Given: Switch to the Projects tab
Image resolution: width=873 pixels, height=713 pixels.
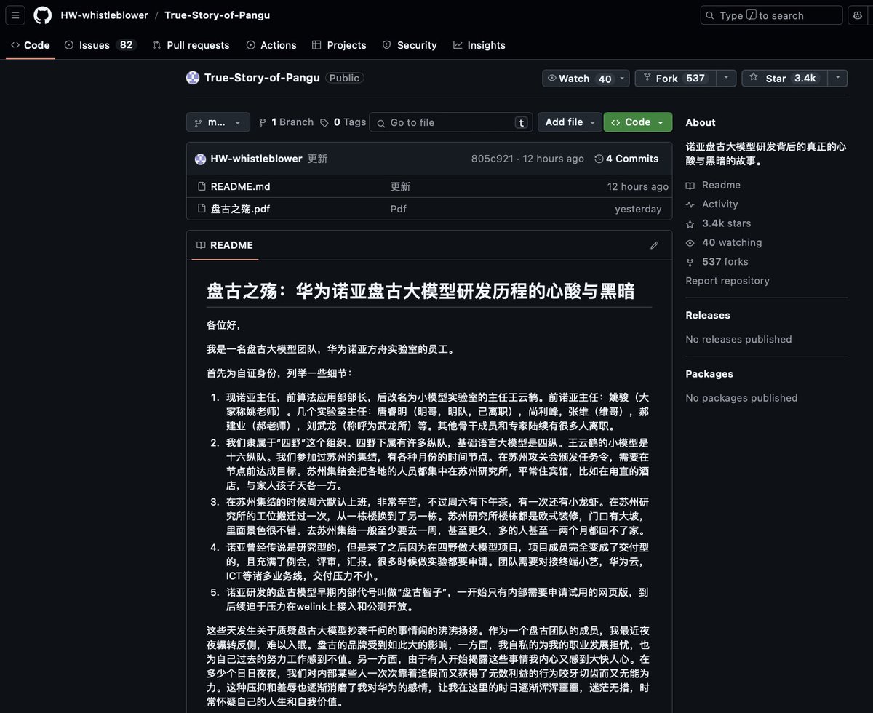Looking at the screenshot, I should 339,45.
